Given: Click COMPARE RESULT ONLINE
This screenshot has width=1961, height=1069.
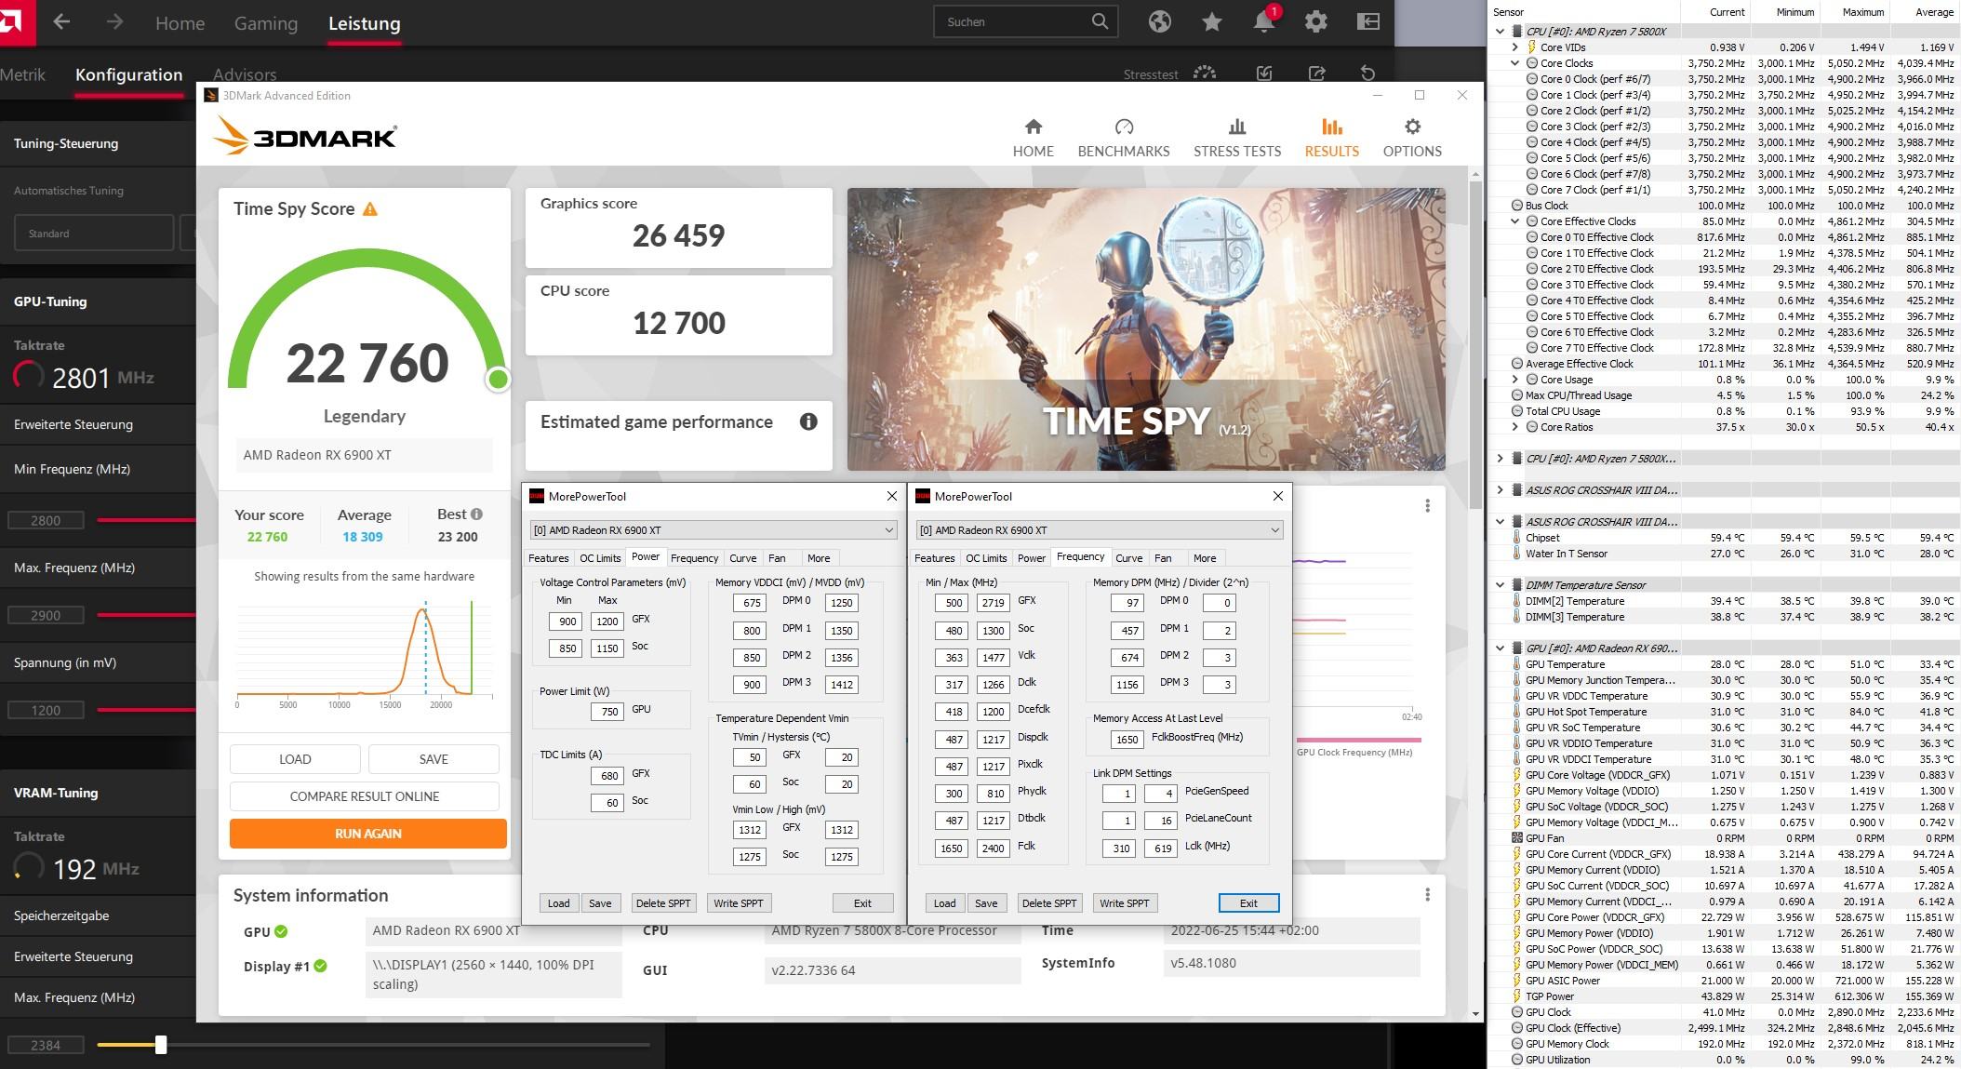Looking at the screenshot, I should pos(365,796).
